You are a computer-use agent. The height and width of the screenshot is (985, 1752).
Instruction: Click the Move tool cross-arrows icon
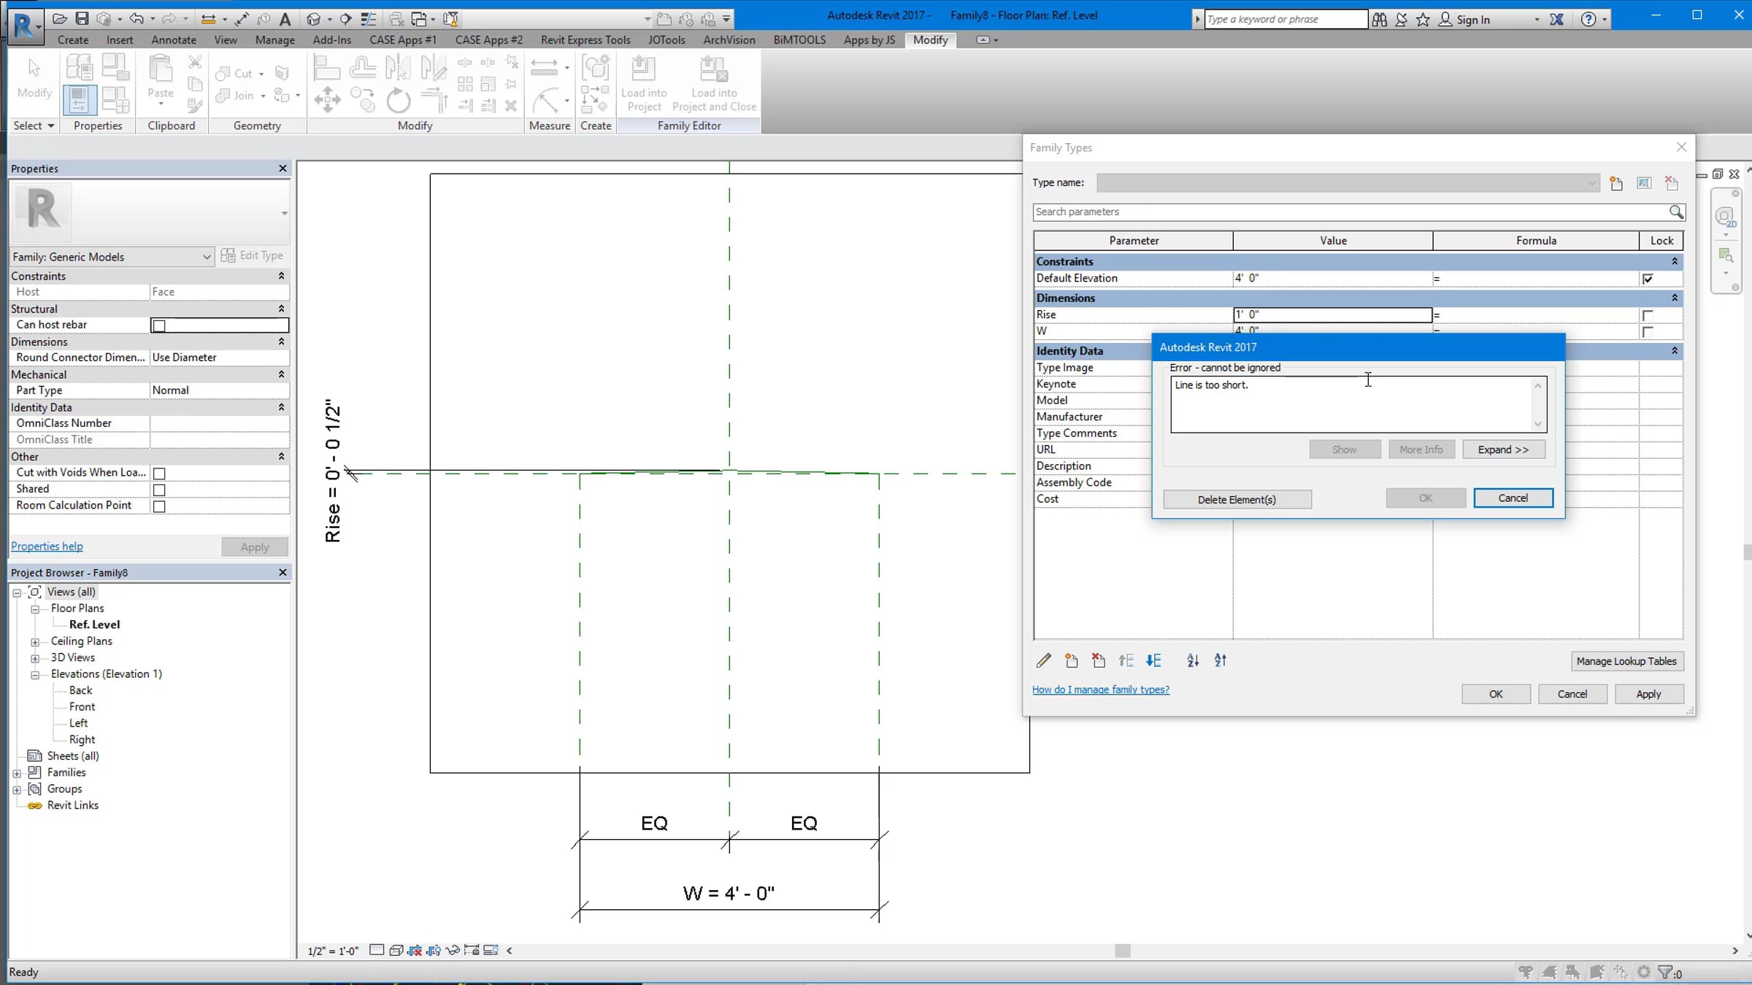pos(327,100)
